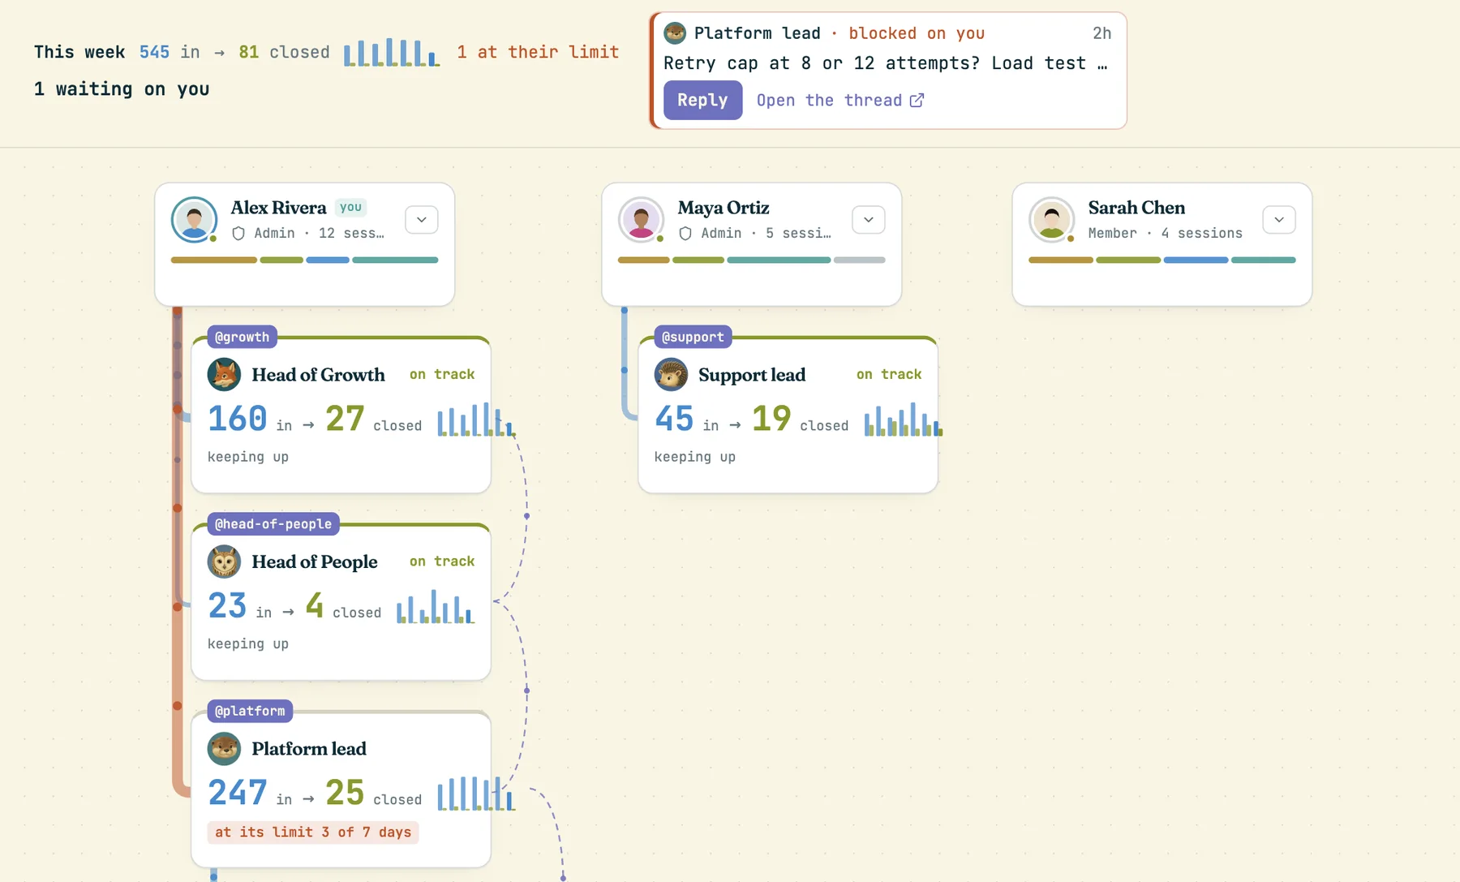Click the '545' weekly incoming count

[154, 52]
